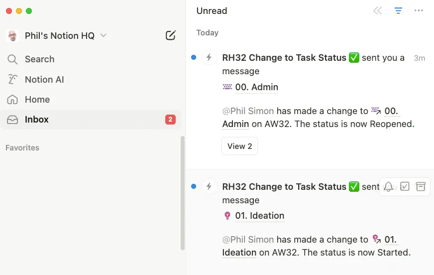Click the magnifying glass Search icon

pos(12,59)
